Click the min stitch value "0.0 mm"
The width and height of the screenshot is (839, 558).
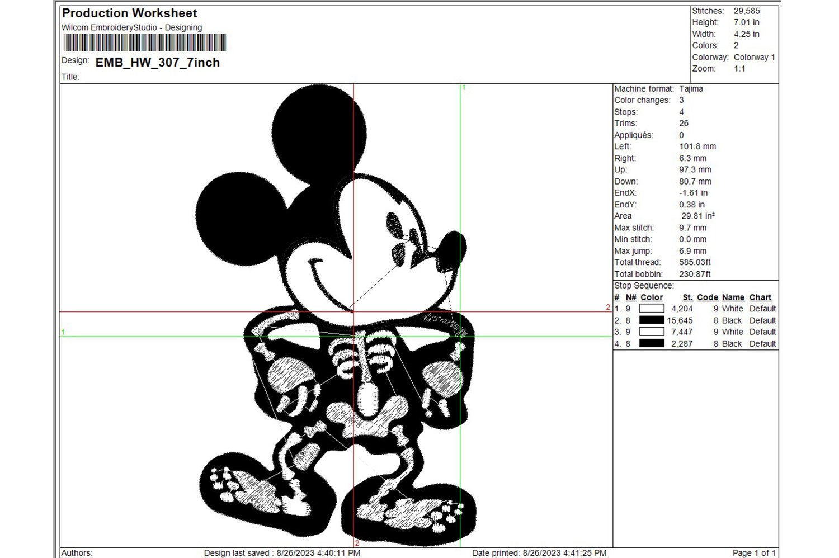coord(692,239)
